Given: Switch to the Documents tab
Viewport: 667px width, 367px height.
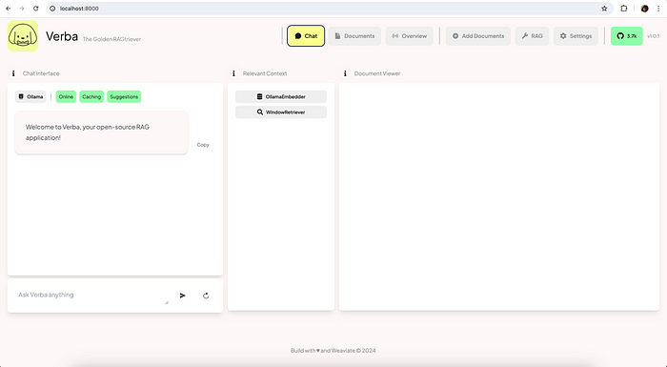Looking at the screenshot, I should pos(354,36).
